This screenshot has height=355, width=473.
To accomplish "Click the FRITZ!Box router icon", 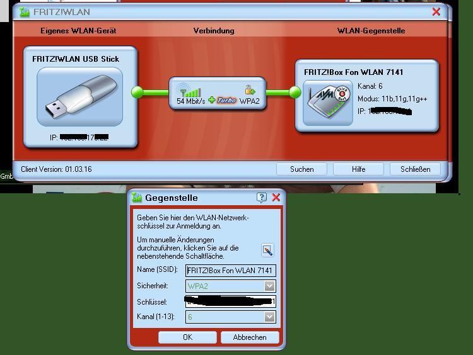I will (328, 103).
